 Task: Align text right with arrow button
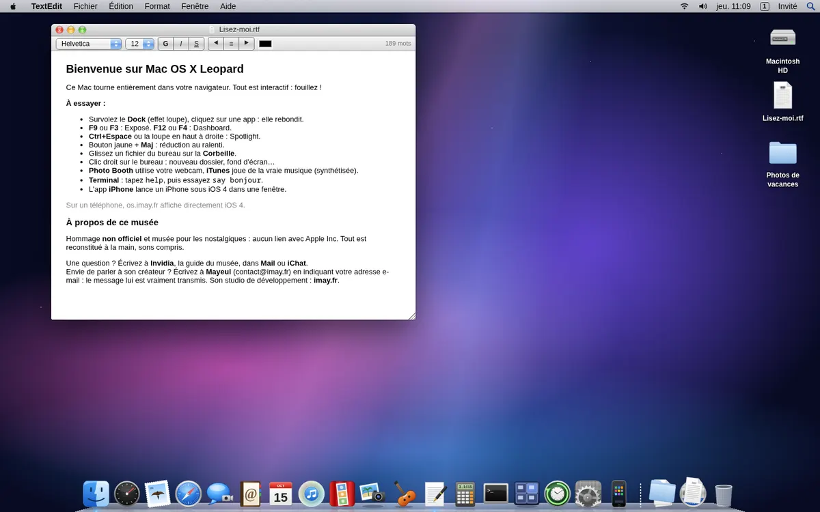click(247, 44)
